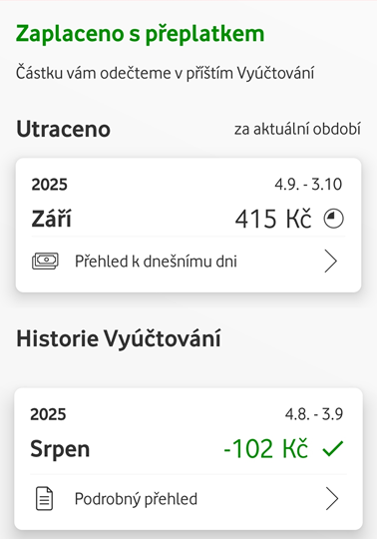Tap the 415 Kč amount

coord(273,219)
